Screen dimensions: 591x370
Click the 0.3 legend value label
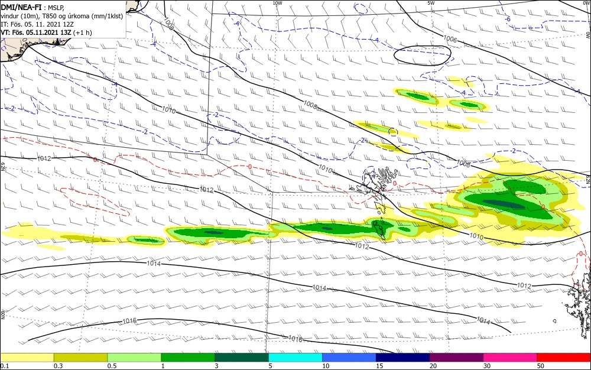(58, 366)
